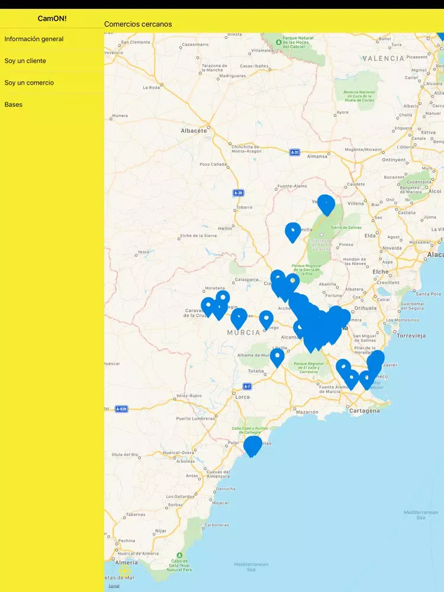444x592 pixels.
Task: Tap the shop pin near Jumilla
Action: [x=292, y=232]
